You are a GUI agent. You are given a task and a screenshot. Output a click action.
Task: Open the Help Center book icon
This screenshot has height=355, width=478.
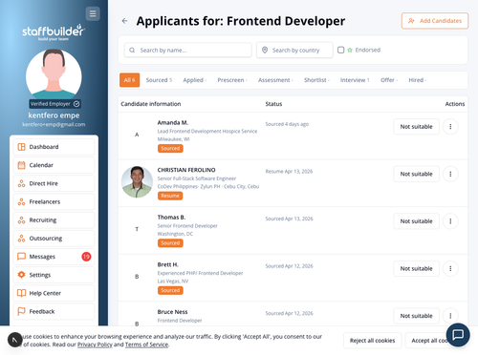(x=21, y=293)
